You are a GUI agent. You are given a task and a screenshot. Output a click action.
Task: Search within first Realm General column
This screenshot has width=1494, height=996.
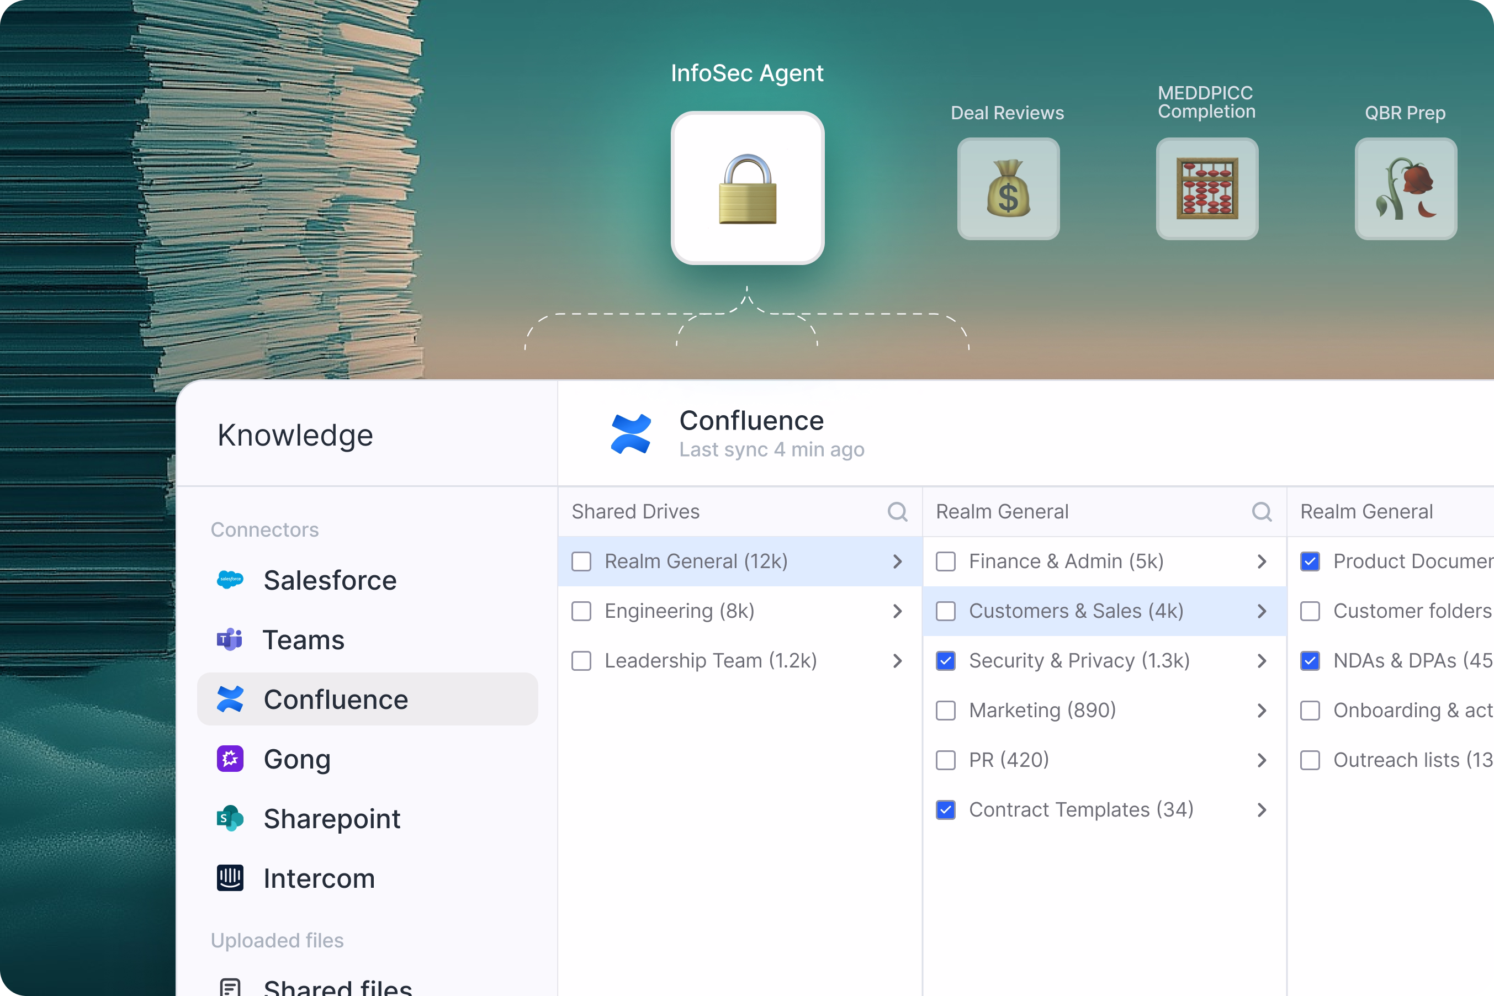(1262, 511)
